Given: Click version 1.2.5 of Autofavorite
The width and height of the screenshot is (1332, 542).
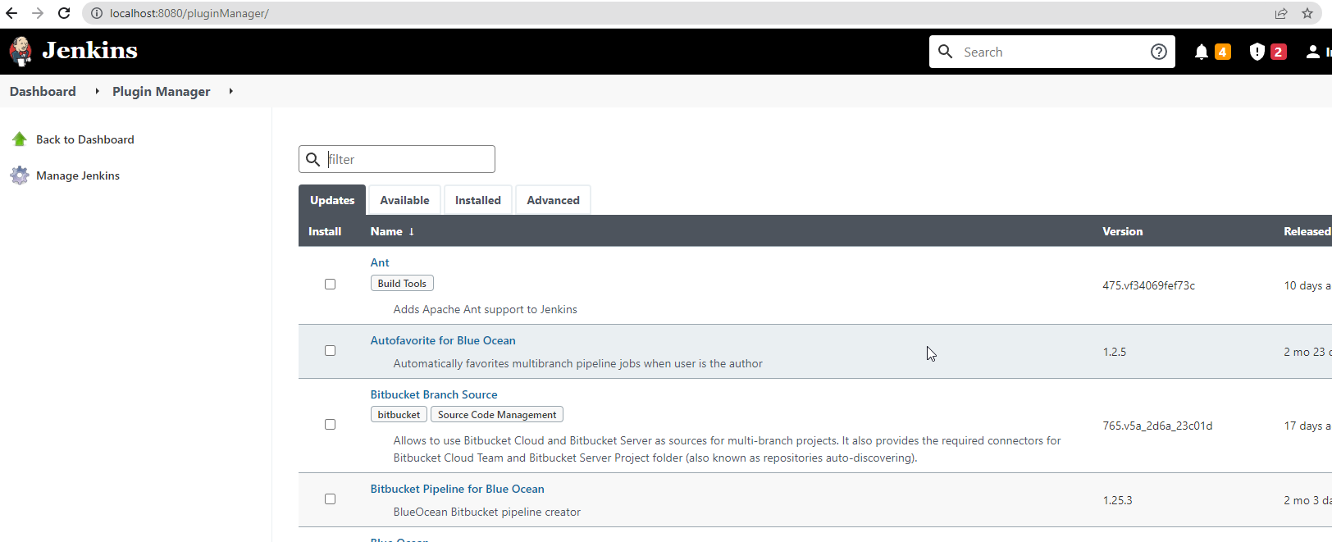Looking at the screenshot, I should 1114,352.
